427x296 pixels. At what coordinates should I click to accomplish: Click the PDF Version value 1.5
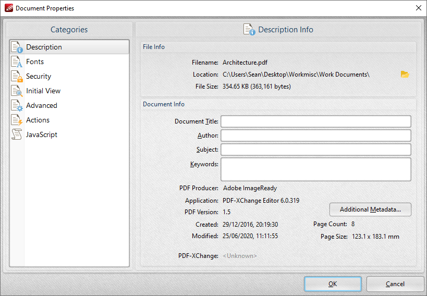[227, 212]
